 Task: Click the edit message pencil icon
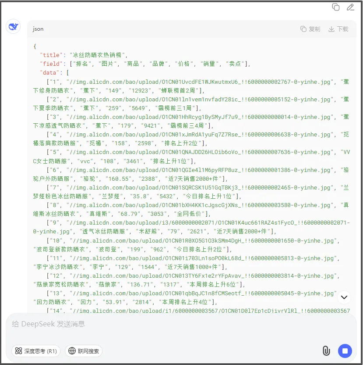click(350, 7)
